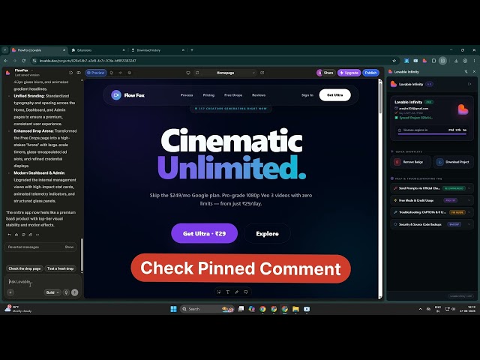Click the logout icon in Lovable Infinity header
This screenshot has width=480, height=360.
[469, 84]
